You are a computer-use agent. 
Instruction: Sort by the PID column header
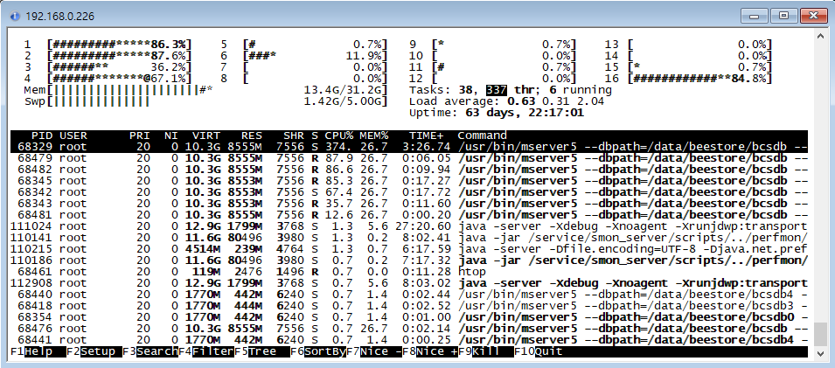point(42,135)
